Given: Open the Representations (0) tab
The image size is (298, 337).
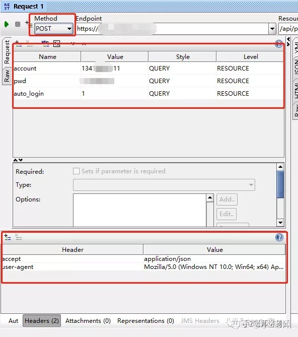Looking at the screenshot, I should click(145, 321).
